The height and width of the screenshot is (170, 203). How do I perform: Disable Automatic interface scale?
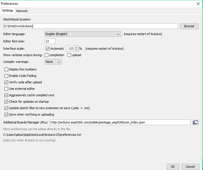coord(48,49)
